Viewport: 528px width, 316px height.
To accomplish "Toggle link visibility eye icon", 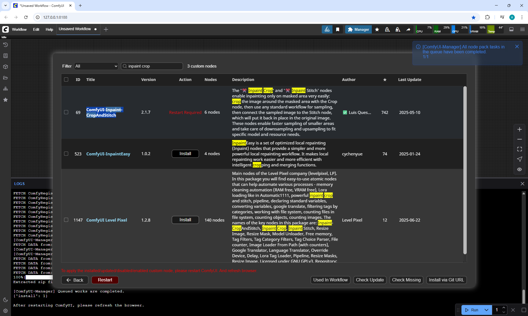I will 519,169.
